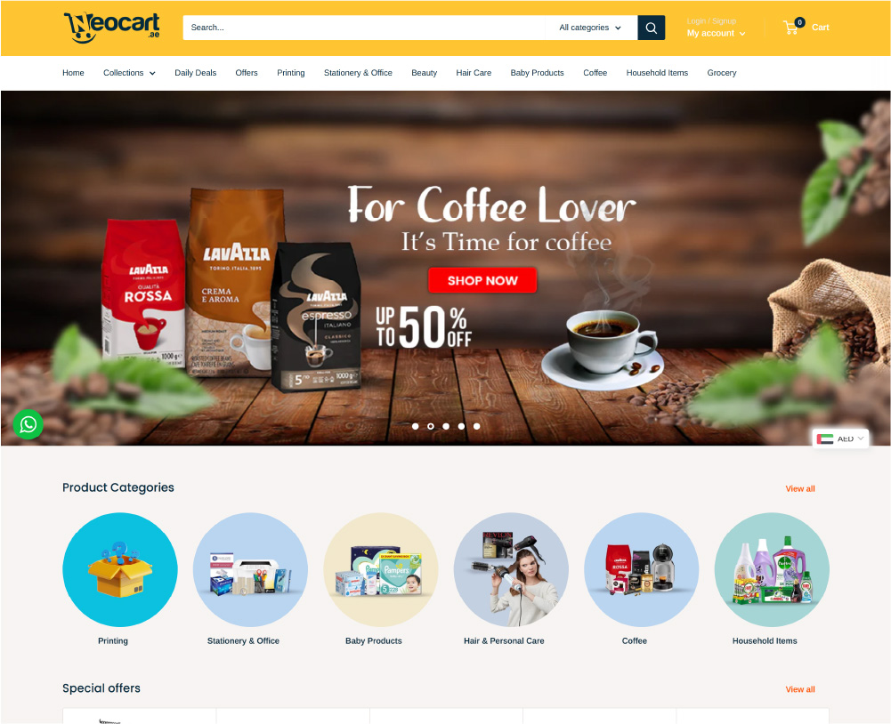Viewport: 891px width, 724px height.
Task: Open WhatsApp chat bubble icon
Action: click(28, 424)
